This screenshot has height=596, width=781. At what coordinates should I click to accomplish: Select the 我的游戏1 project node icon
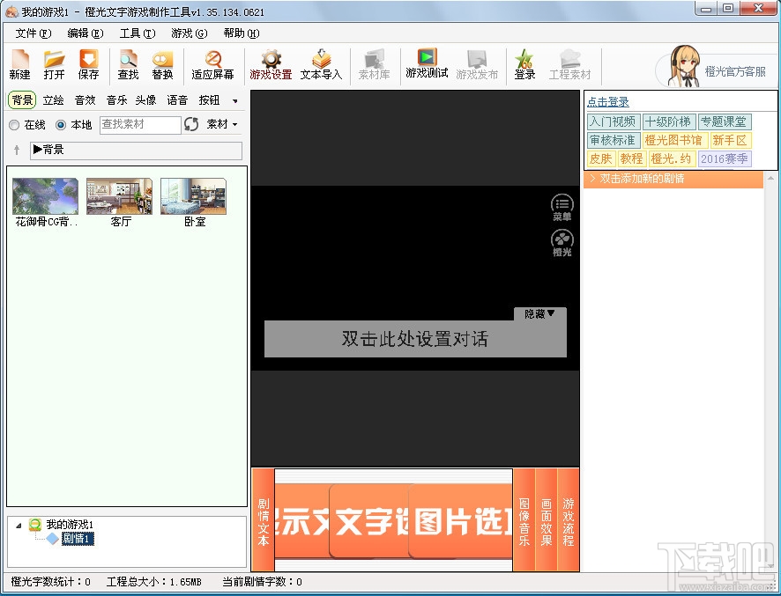[35, 525]
